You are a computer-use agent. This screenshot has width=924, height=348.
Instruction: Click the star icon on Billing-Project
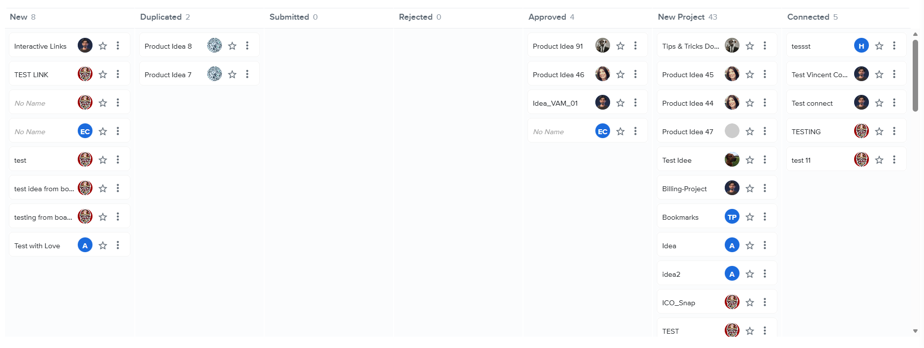[x=750, y=188]
